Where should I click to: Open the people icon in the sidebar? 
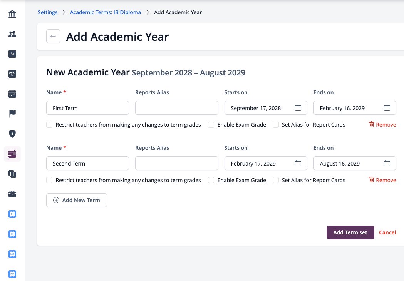12,34
